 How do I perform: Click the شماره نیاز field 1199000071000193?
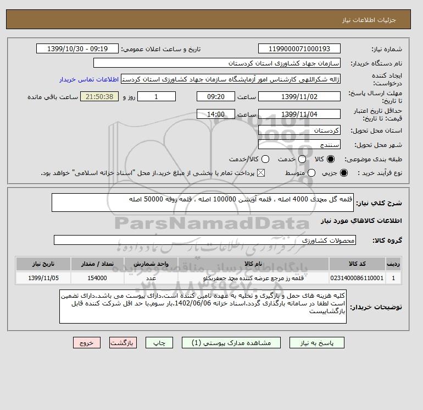click(299, 48)
